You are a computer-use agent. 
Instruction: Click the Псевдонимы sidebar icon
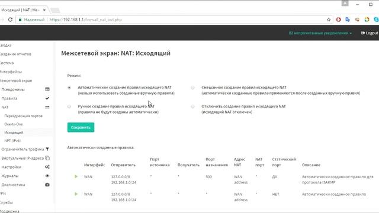47,89
